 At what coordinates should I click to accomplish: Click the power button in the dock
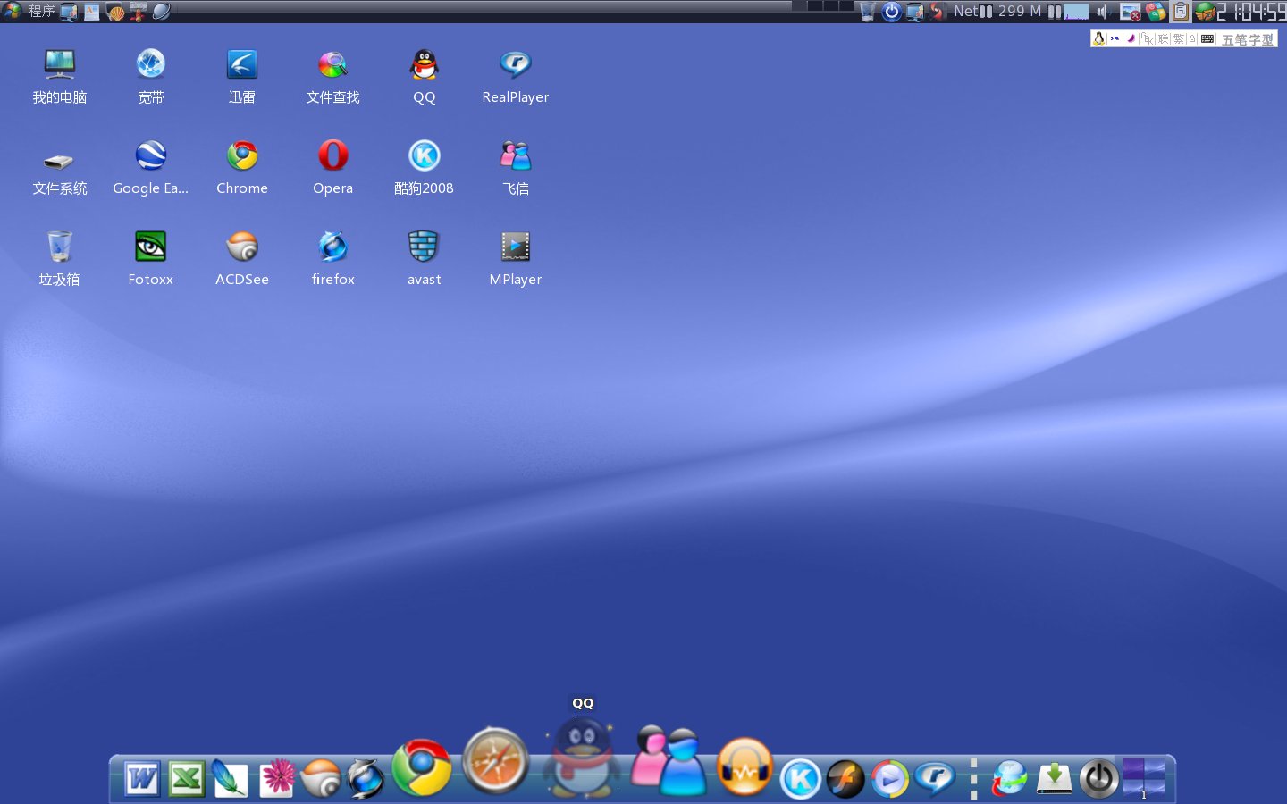pyautogui.click(x=1099, y=779)
